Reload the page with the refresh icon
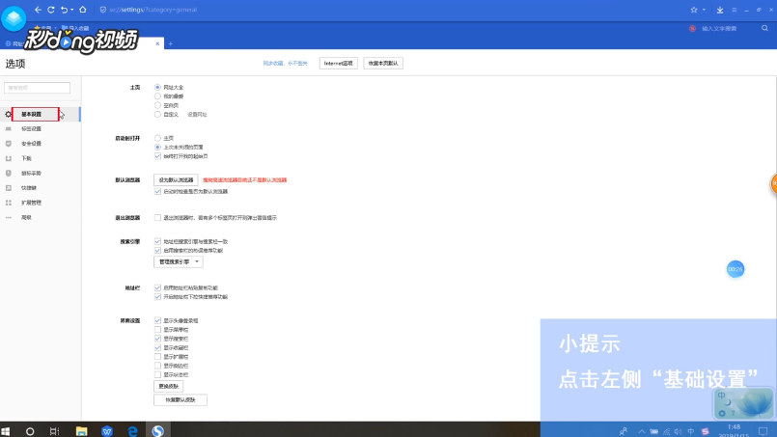 click(50, 10)
